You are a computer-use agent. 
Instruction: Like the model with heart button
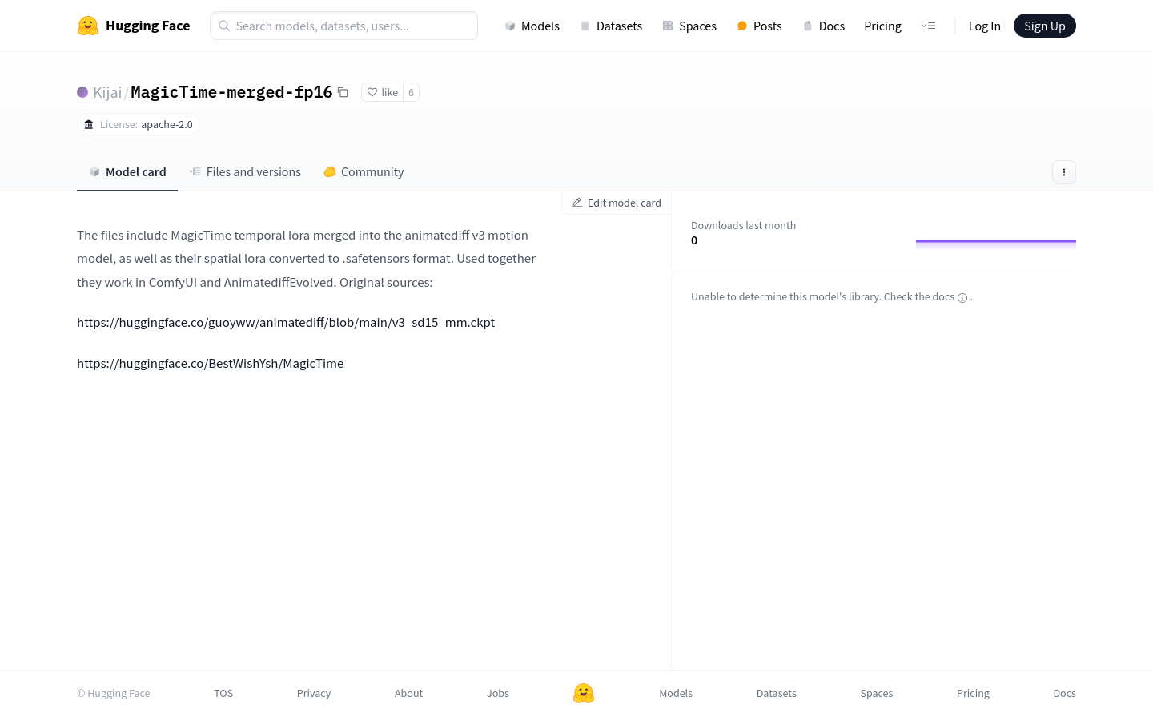click(x=382, y=92)
